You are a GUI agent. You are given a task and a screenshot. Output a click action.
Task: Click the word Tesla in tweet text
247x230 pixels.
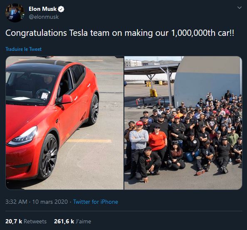(79, 33)
